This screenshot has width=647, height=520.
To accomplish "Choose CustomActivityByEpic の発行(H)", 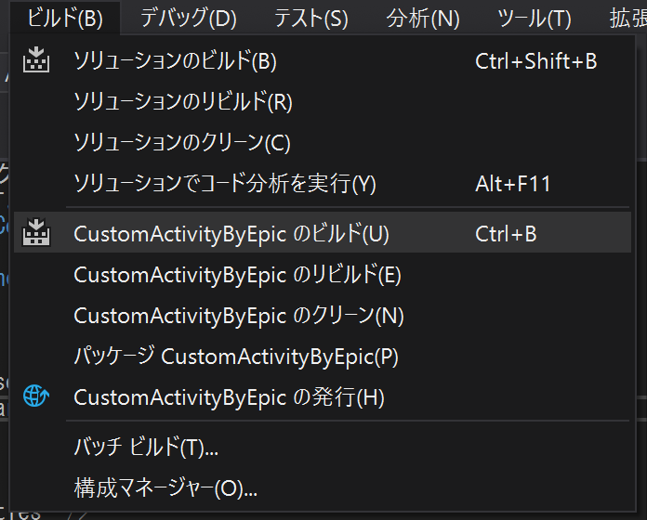I will point(323,397).
